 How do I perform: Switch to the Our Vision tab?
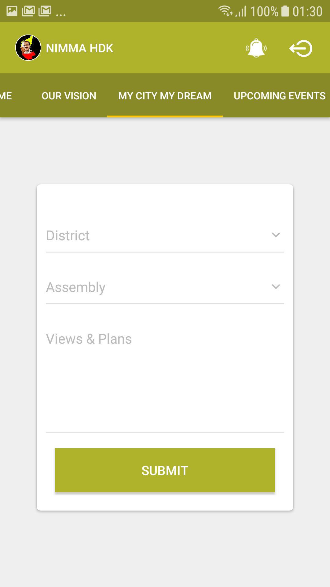point(69,96)
